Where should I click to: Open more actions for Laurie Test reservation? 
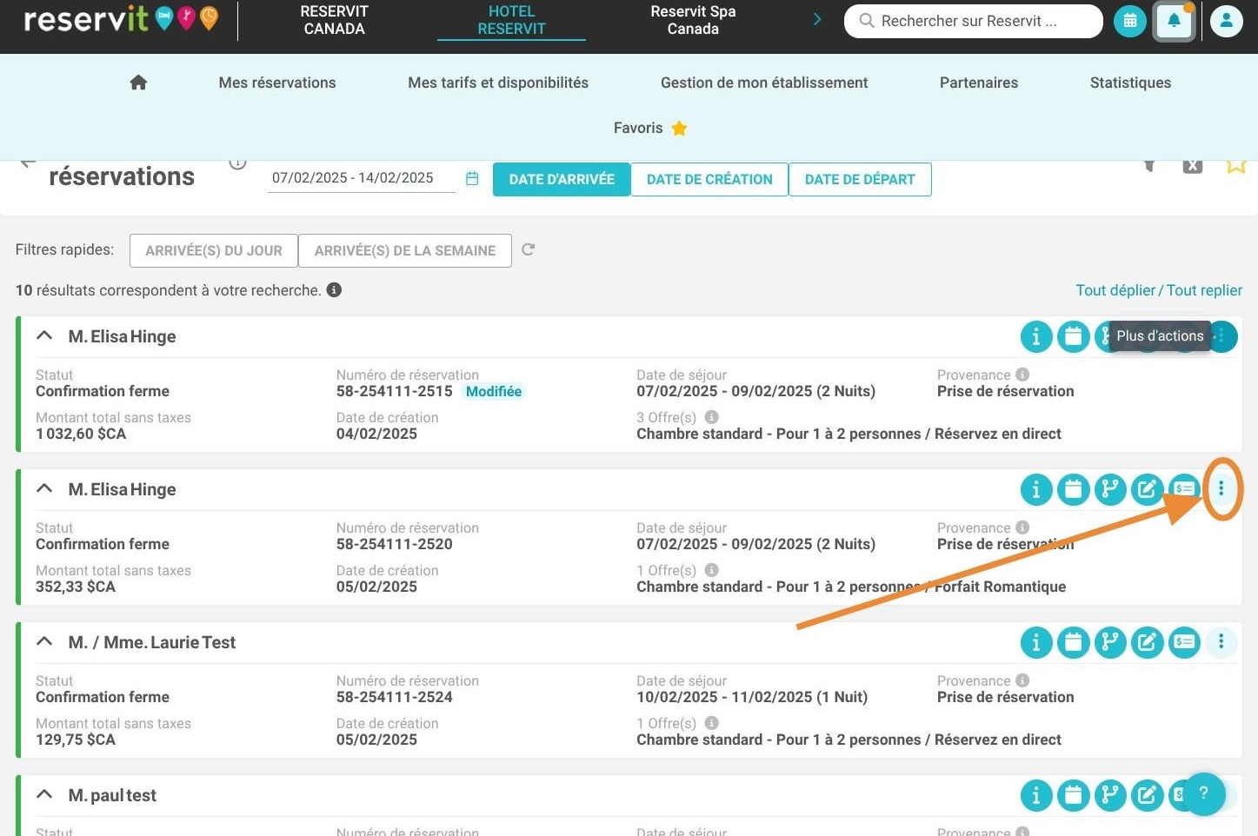[x=1221, y=641]
